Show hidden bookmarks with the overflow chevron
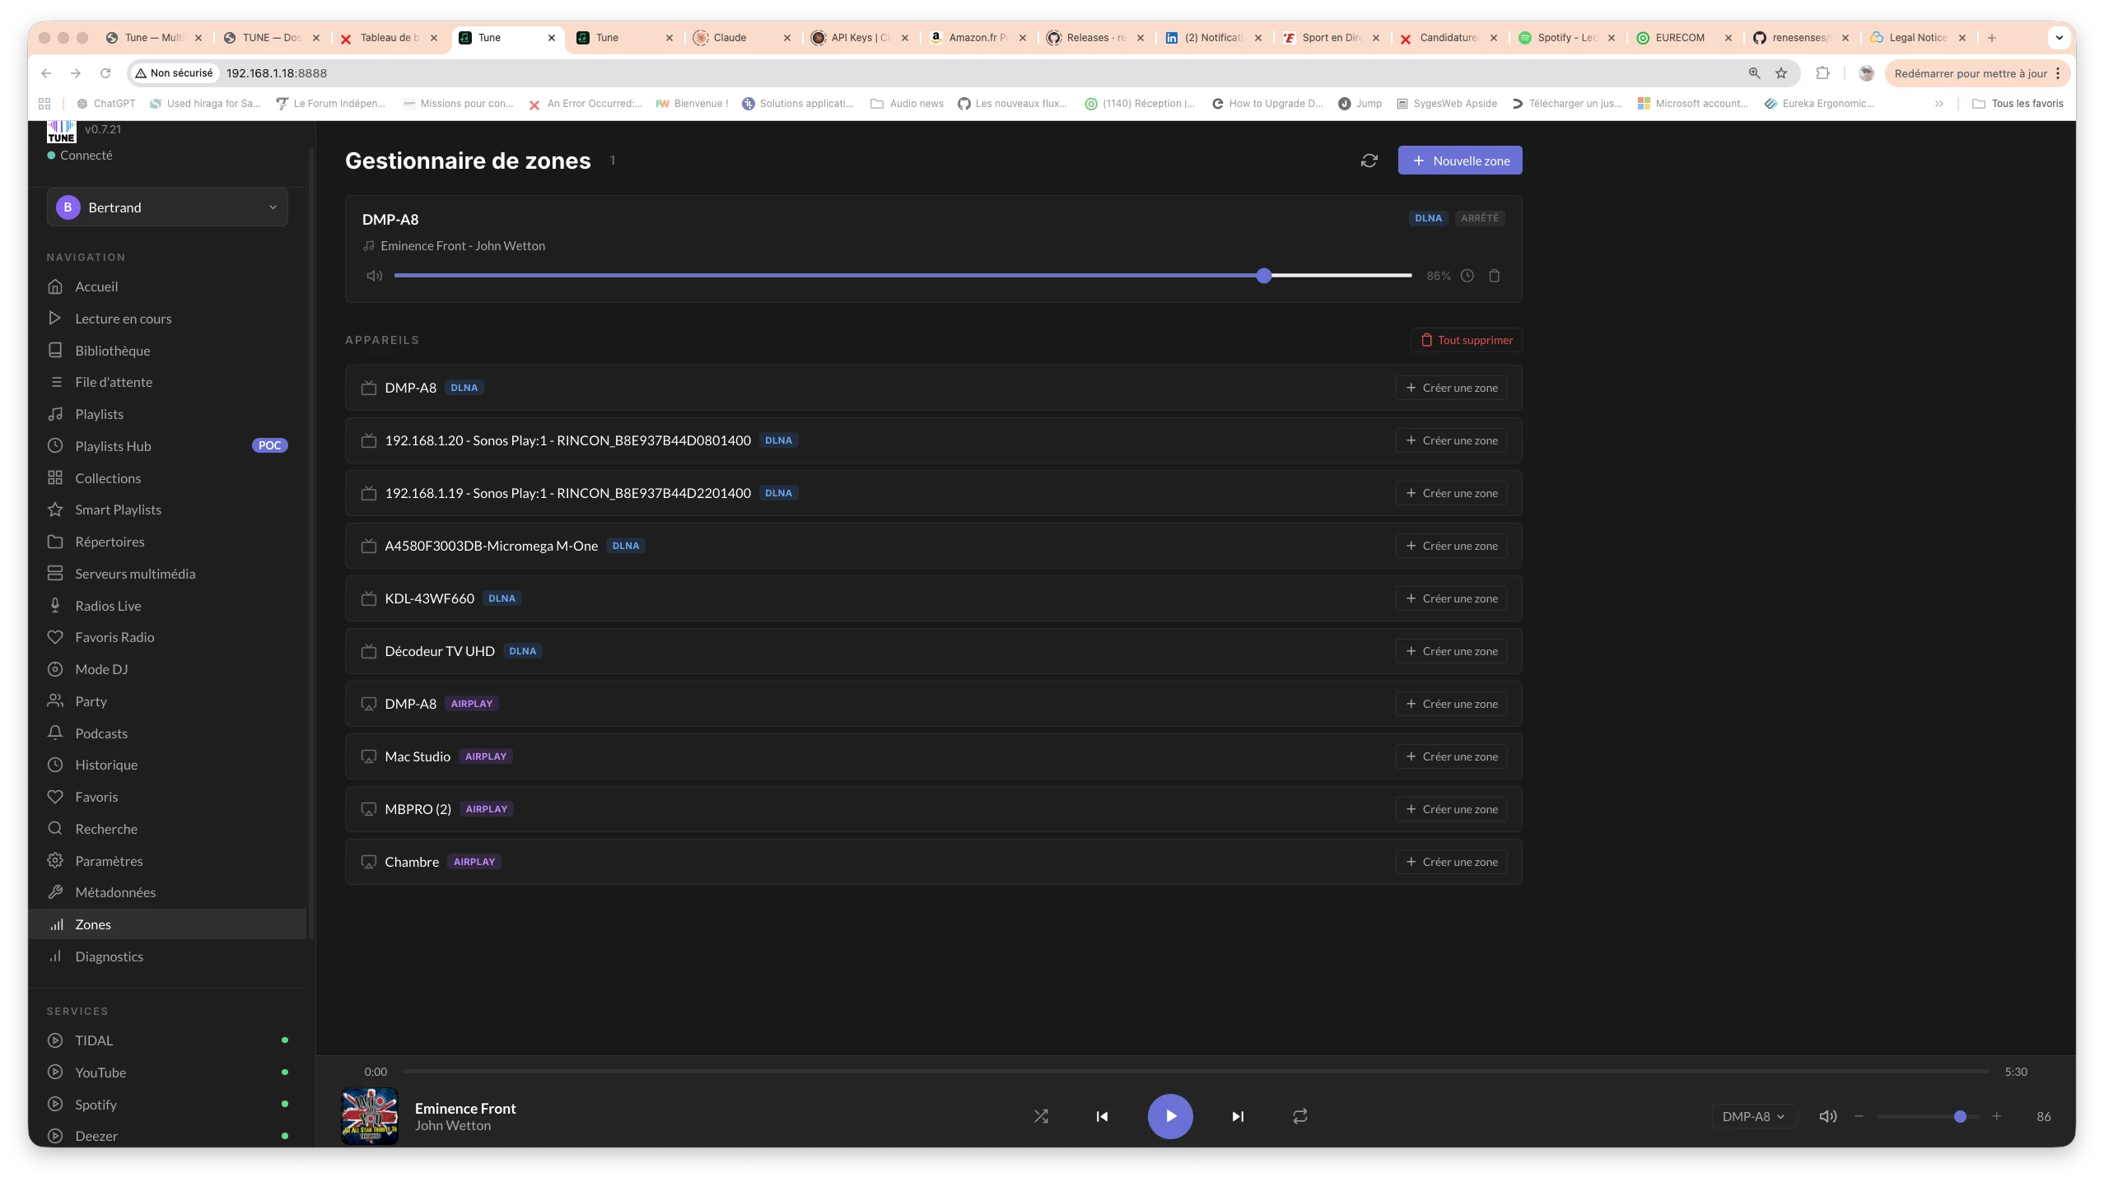 point(1938,104)
